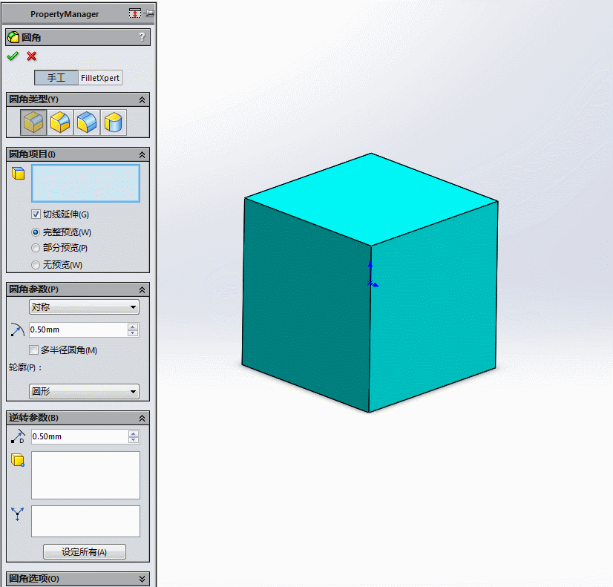
Task: Switch to the 手工 manual tab
Action: 56,78
